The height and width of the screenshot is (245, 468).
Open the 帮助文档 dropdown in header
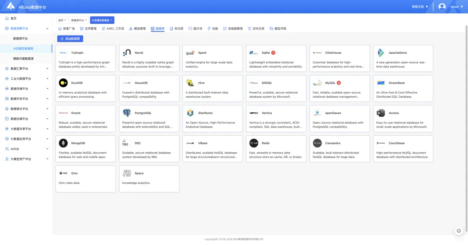pos(420,7)
